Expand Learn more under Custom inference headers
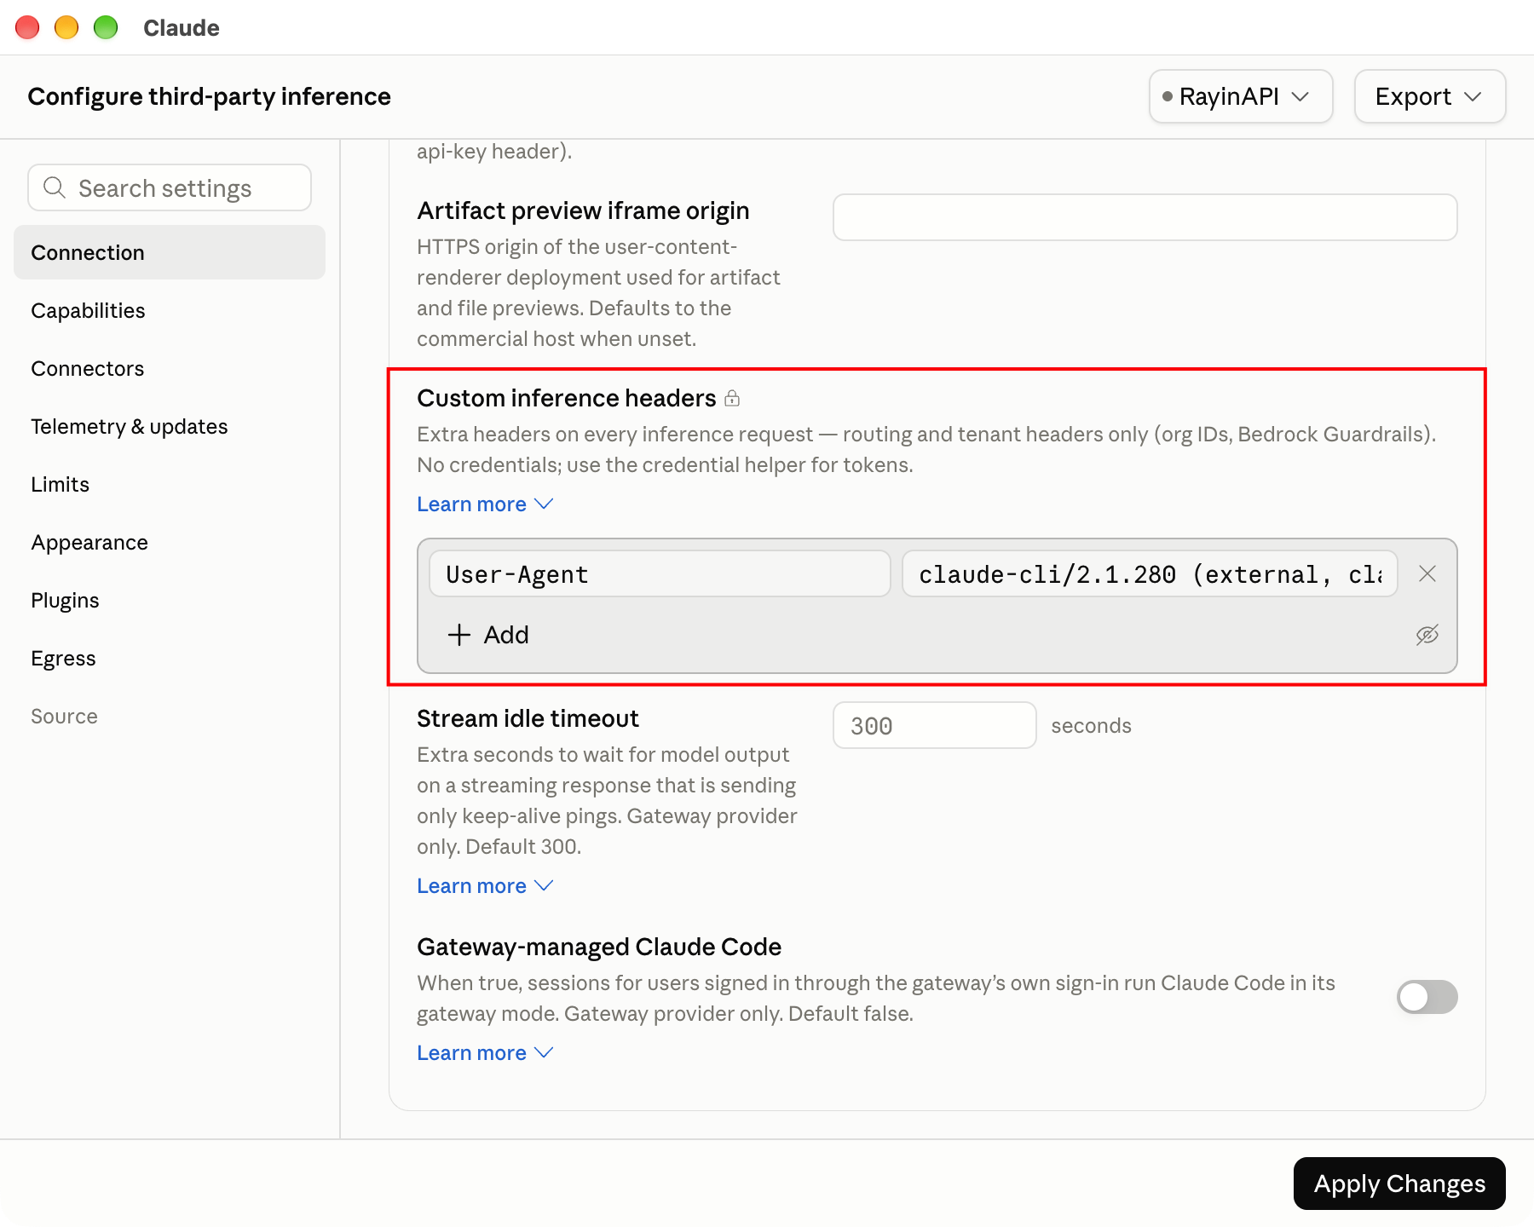 485,504
